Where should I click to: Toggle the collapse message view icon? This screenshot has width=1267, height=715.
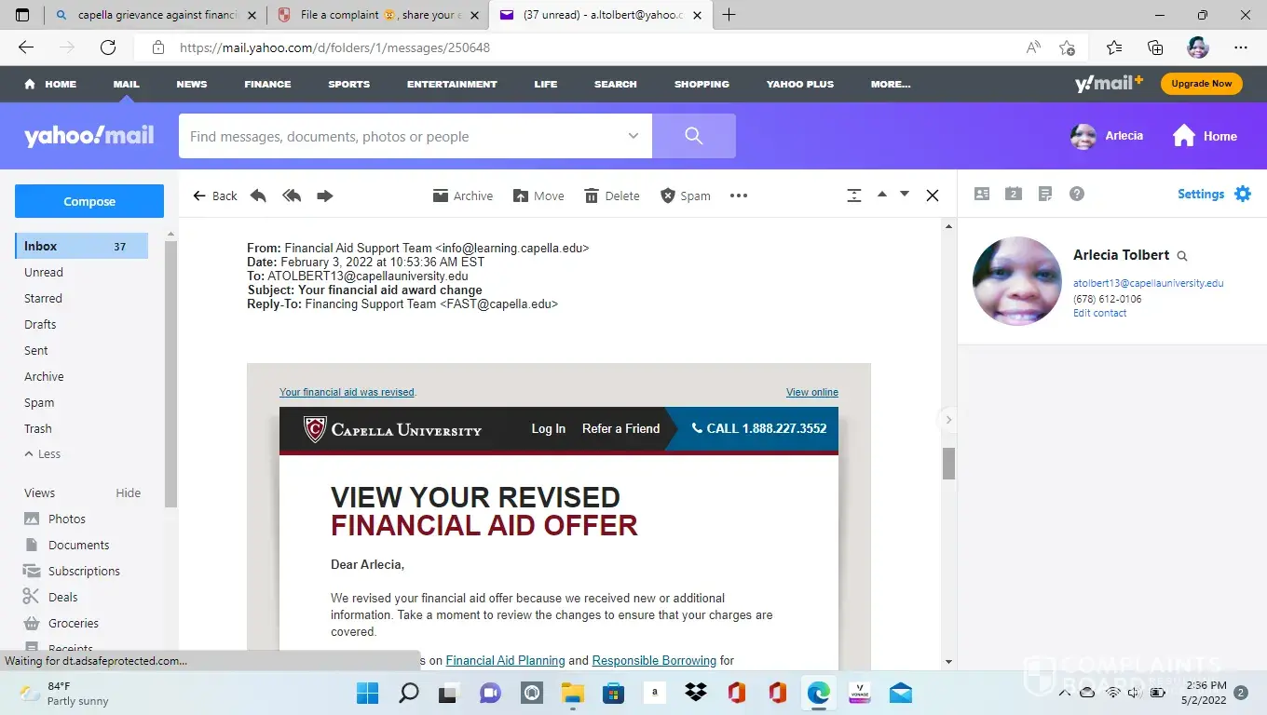pos(854,196)
